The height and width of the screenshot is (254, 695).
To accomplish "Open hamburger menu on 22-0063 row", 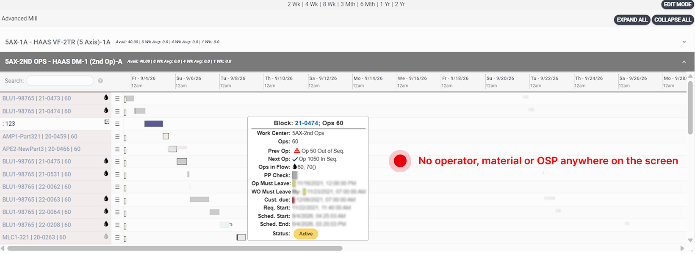I will tap(117, 200).
